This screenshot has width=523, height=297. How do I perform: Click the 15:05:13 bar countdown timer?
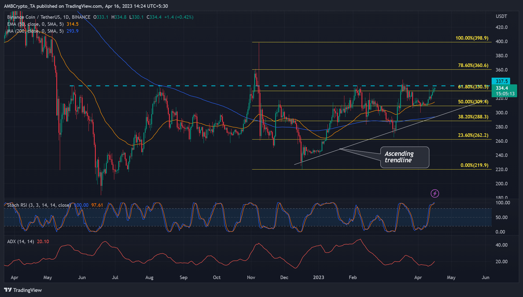coord(505,94)
